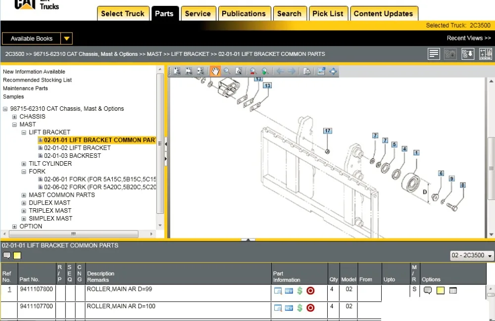Viewport: 495px width, 321px height.
Task: Click the first TIM page toolbar icon
Action: coord(177,71)
